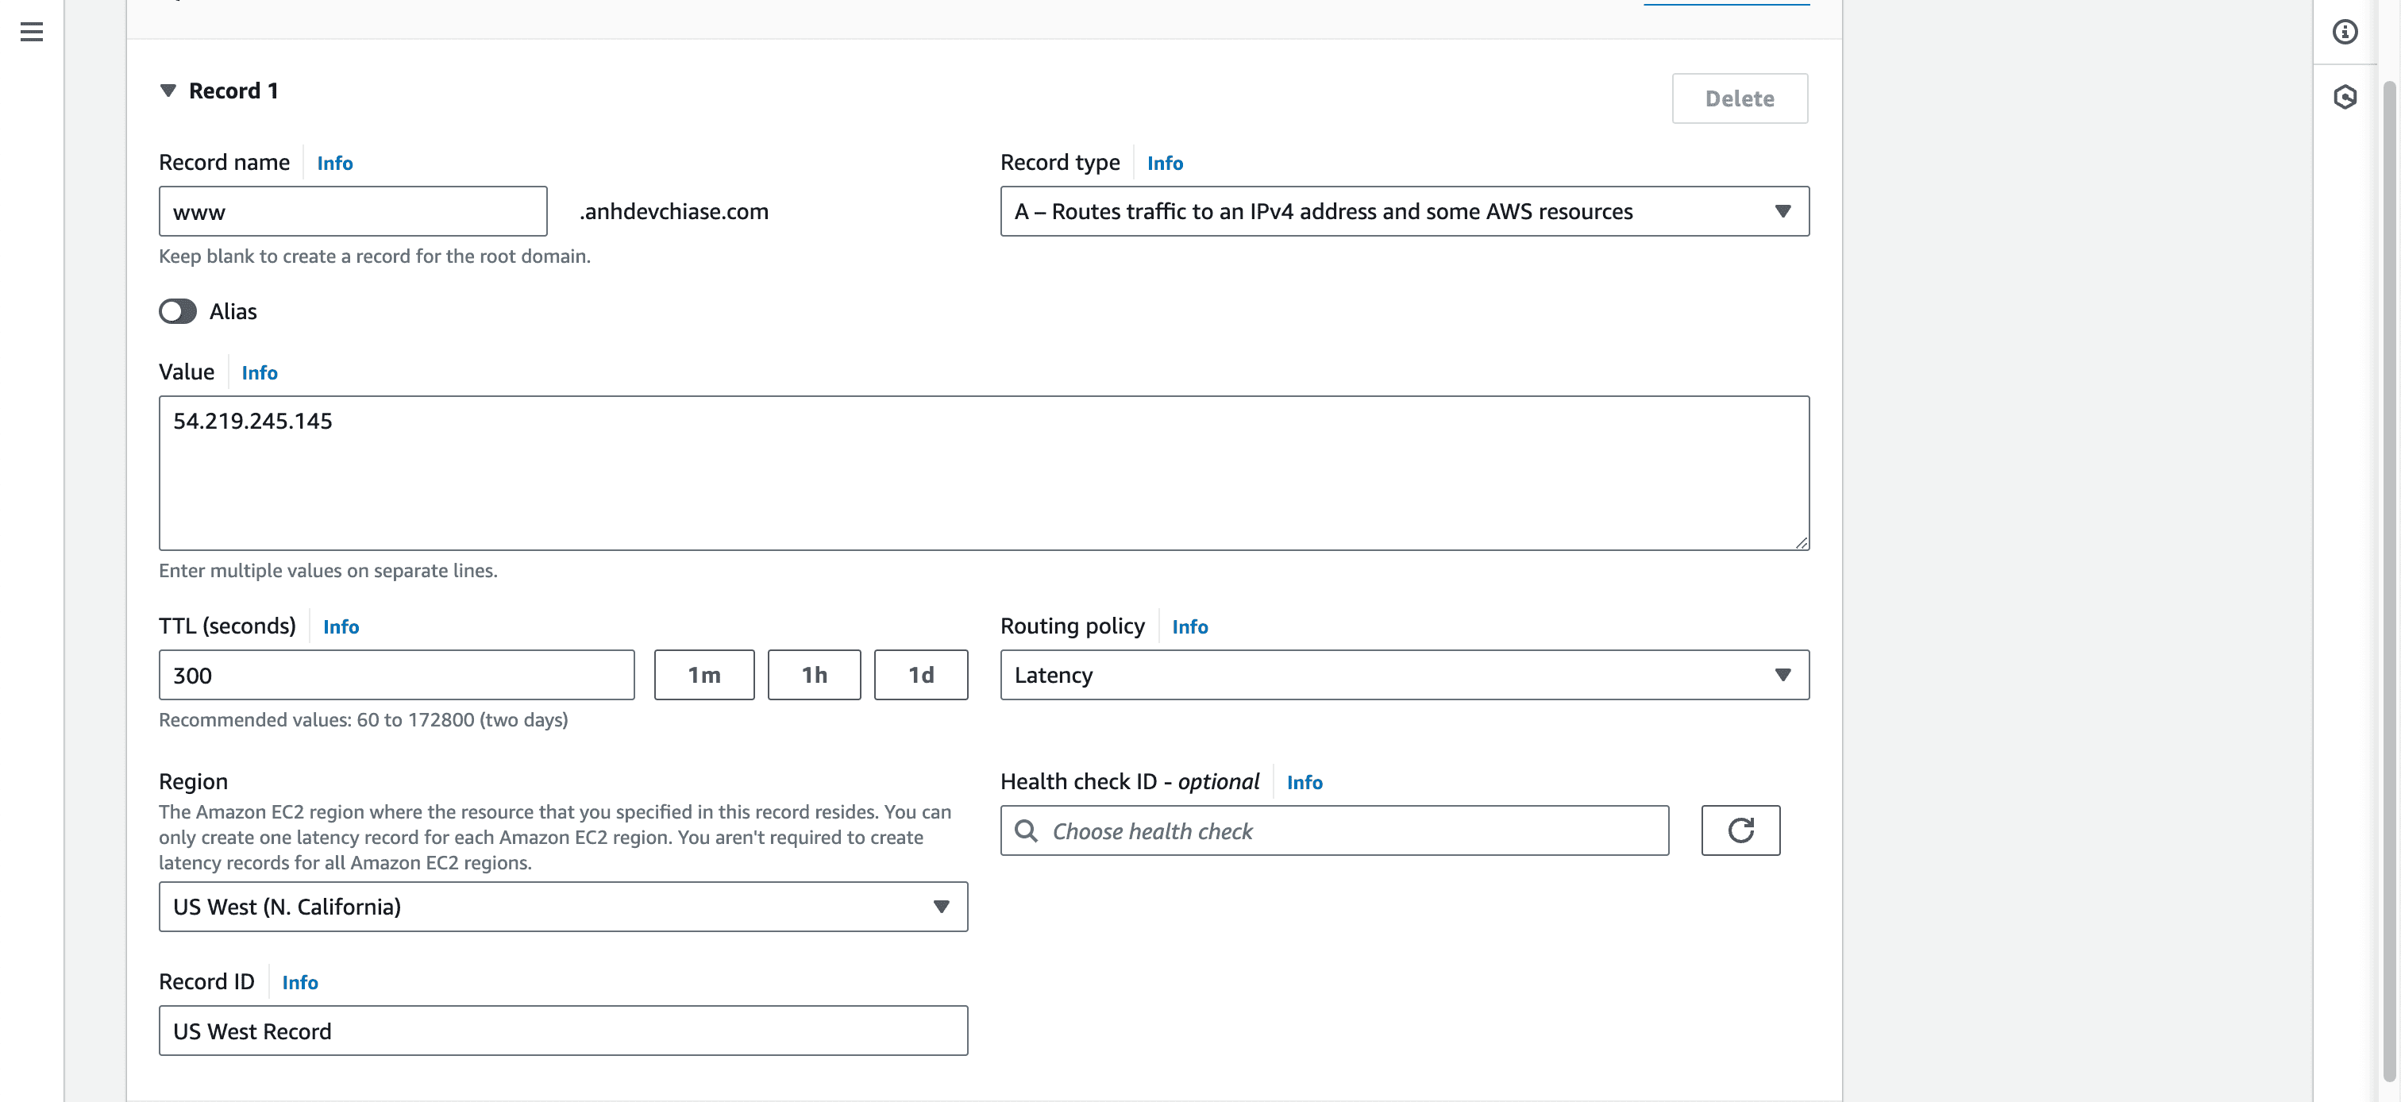Open the hamburger navigation menu
Viewport: 2401px width, 1102px height.
[32, 32]
